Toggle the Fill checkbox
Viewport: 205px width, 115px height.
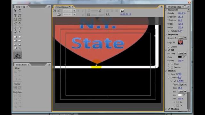(x=169, y=50)
